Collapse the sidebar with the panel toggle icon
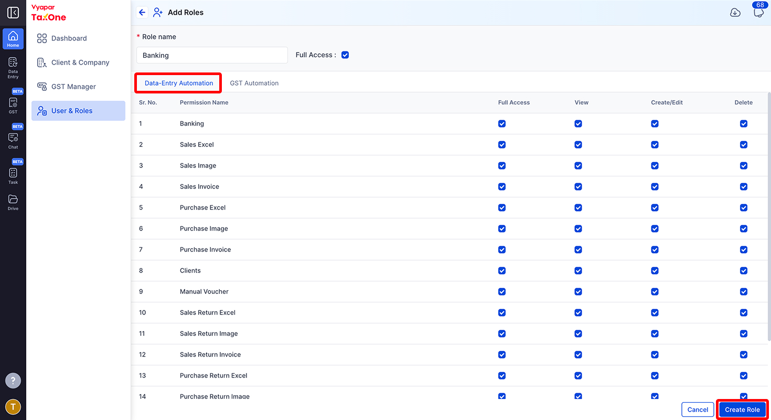The height and width of the screenshot is (420, 771). pyautogui.click(x=13, y=13)
